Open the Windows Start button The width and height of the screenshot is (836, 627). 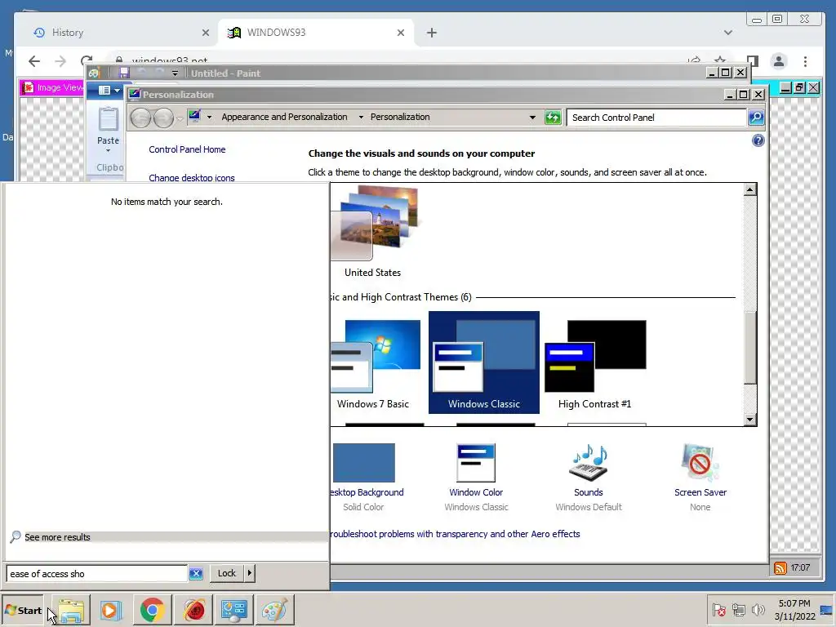coord(23,610)
